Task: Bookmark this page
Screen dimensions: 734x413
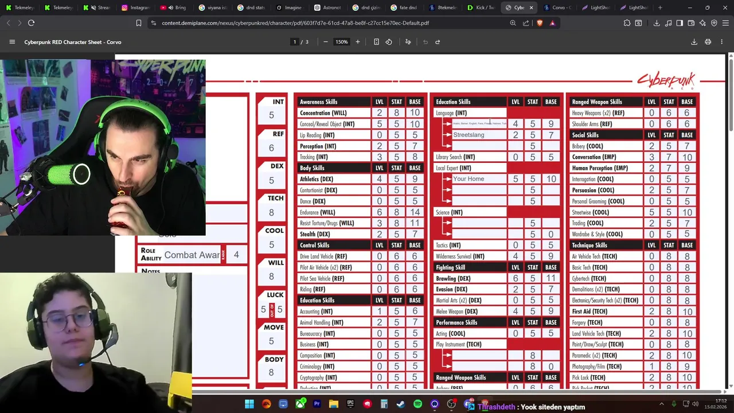Action: coord(138,23)
